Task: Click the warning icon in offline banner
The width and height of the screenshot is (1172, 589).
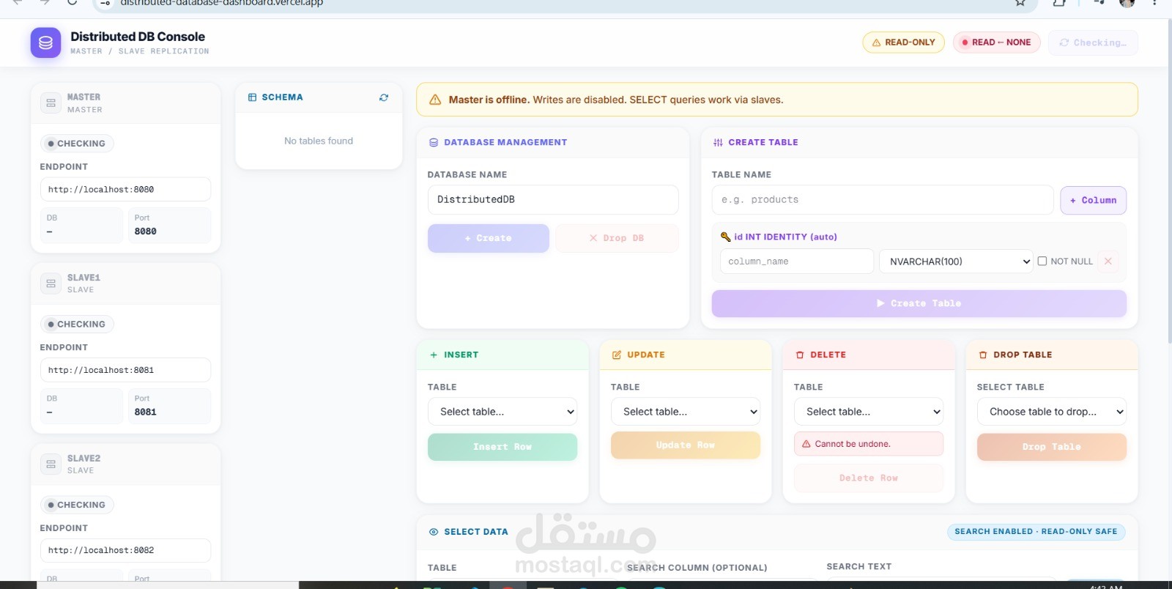Action: click(435, 100)
